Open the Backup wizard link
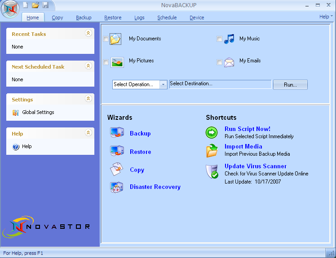Viewport: 336px width, 258px height. [x=140, y=133]
